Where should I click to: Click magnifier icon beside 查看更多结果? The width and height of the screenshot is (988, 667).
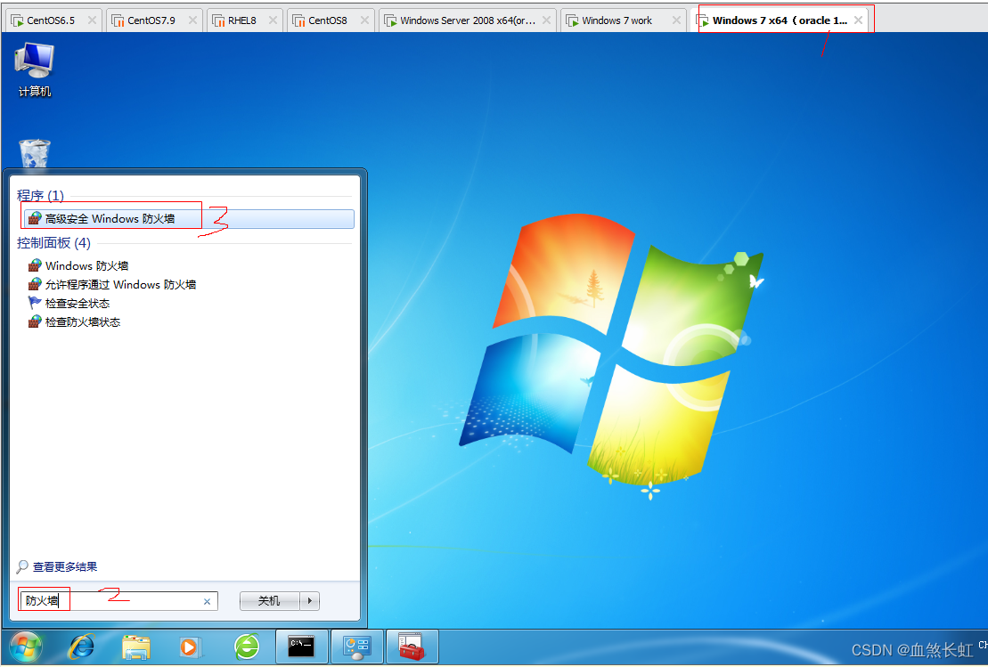coord(22,567)
